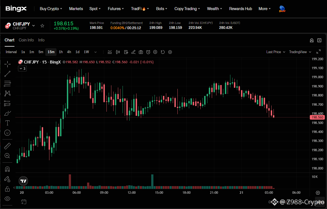Click the fullscreen expand chart icon
This screenshot has height=209, width=327.
point(319,52)
